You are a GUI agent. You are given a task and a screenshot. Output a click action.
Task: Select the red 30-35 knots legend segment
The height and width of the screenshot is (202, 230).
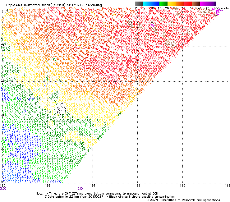[188, 4]
